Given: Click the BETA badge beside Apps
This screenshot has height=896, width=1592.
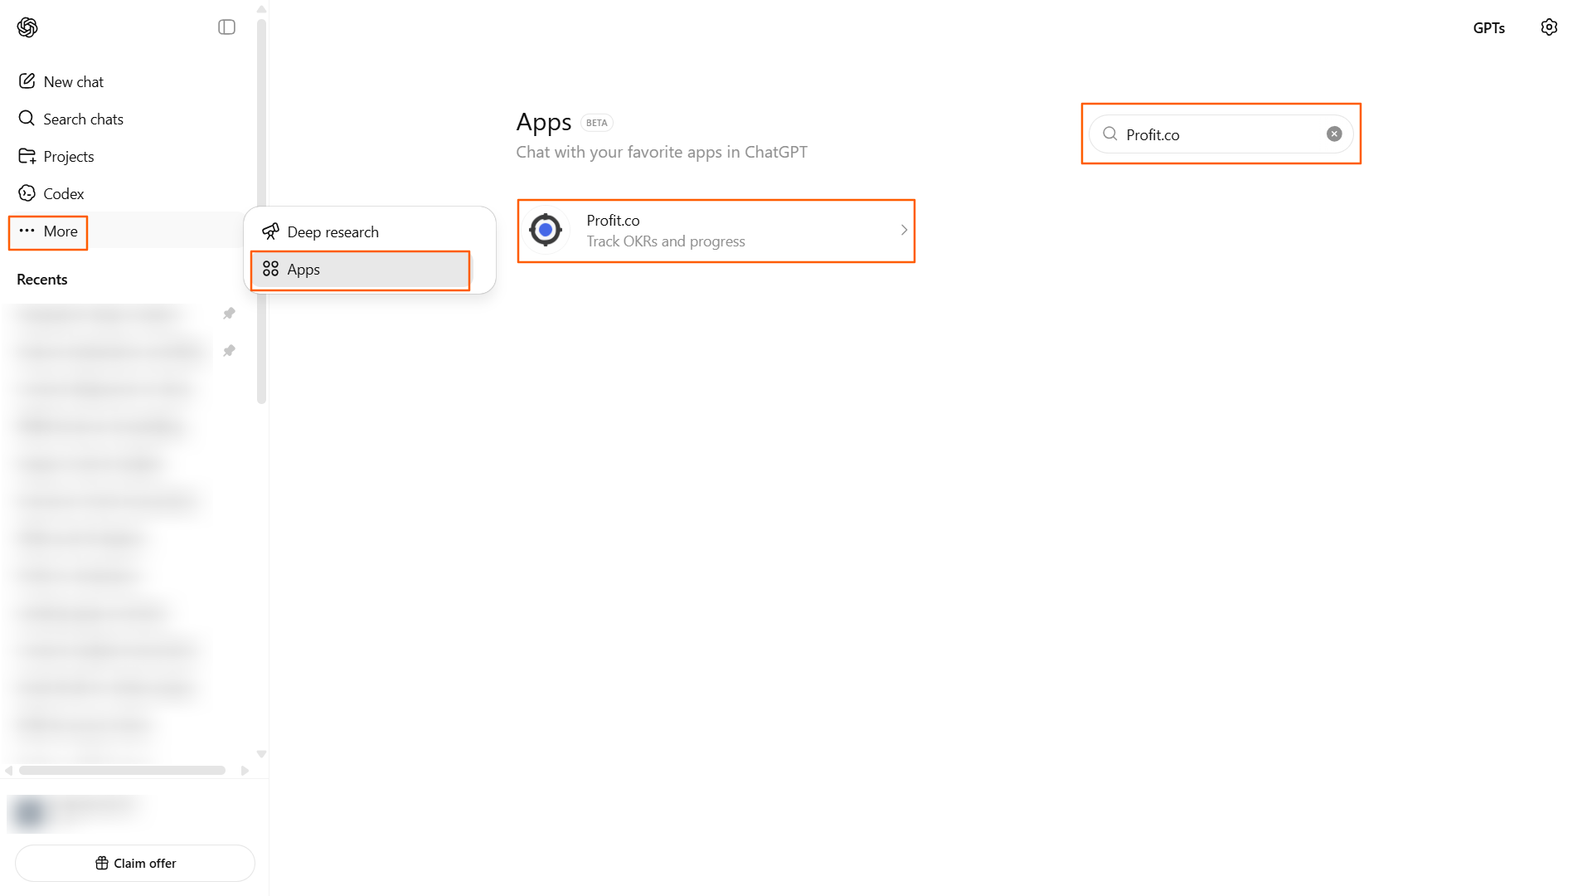Looking at the screenshot, I should (x=597, y=123).
